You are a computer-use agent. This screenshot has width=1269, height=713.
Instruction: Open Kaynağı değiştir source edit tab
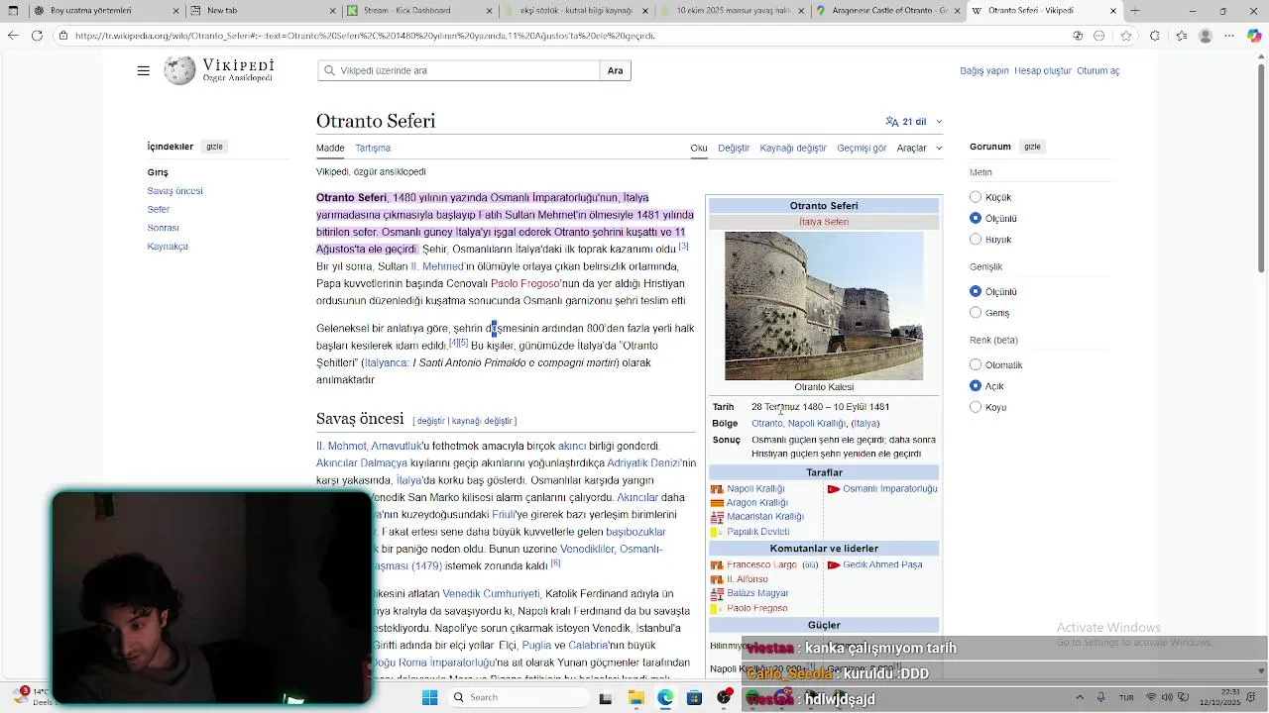[x=793, y=148]
